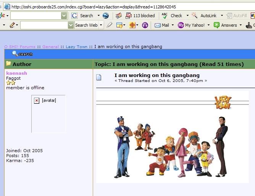Click the Yahoo highlighter pen icon
The width and height of the screenshot is (255, 196).
(110, 25)
